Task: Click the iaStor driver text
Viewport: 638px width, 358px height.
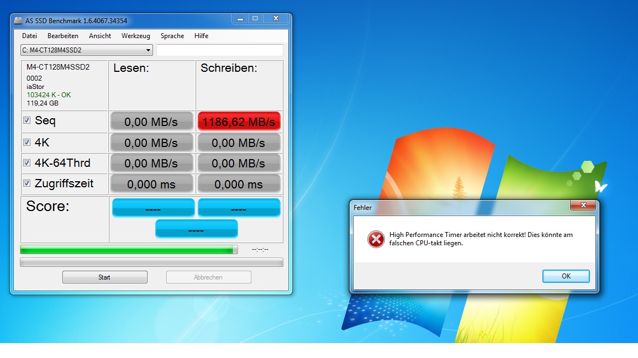Action: pos(35,87)
